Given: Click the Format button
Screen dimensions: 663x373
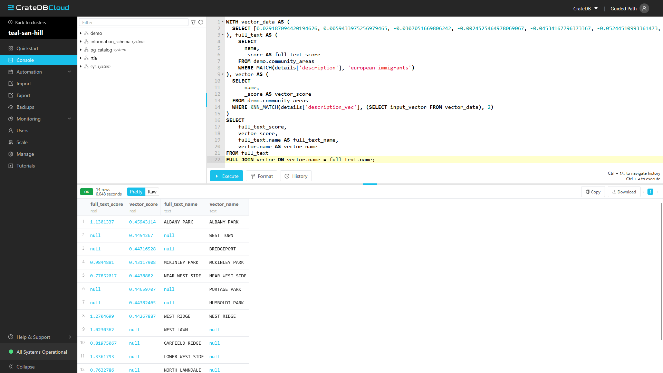Looking at the screenshot, I should (x=261, y=176).
